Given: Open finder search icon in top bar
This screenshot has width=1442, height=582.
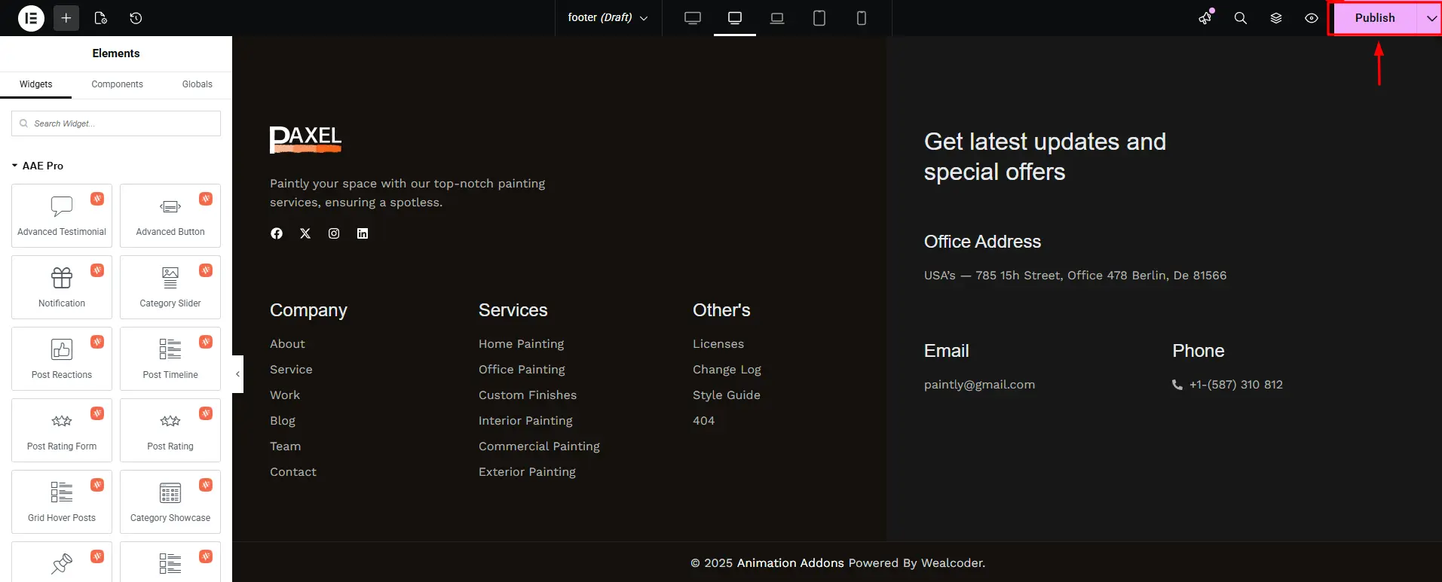Looking at the screenshot, I should tap(1240, 18).
